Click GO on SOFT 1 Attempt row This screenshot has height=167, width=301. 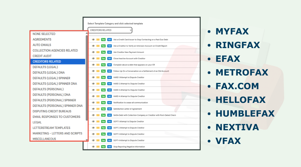click(x=109, y=122)
